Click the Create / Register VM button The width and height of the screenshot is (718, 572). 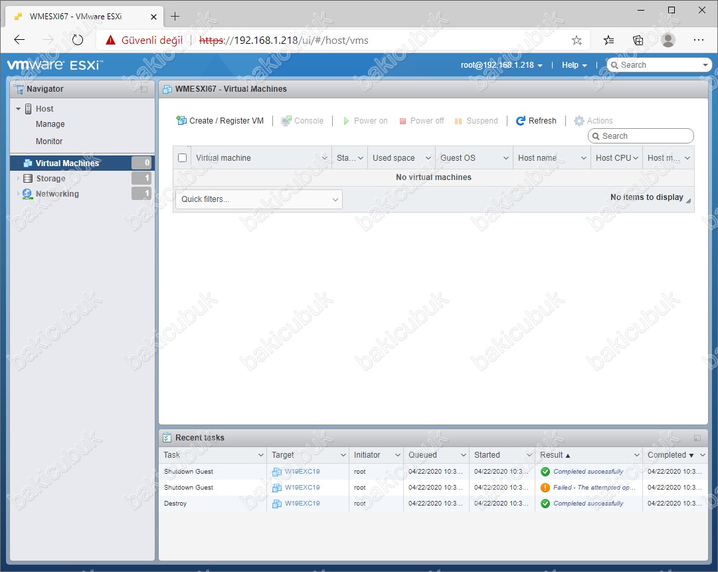point(220,121)
